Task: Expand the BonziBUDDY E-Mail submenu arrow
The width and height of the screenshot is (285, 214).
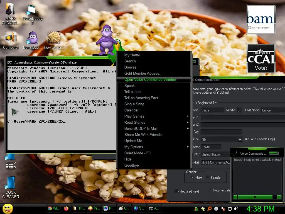Action: 188,128
